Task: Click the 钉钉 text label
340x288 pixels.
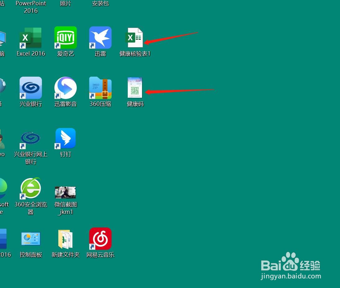Action: (x=66, y=154)
